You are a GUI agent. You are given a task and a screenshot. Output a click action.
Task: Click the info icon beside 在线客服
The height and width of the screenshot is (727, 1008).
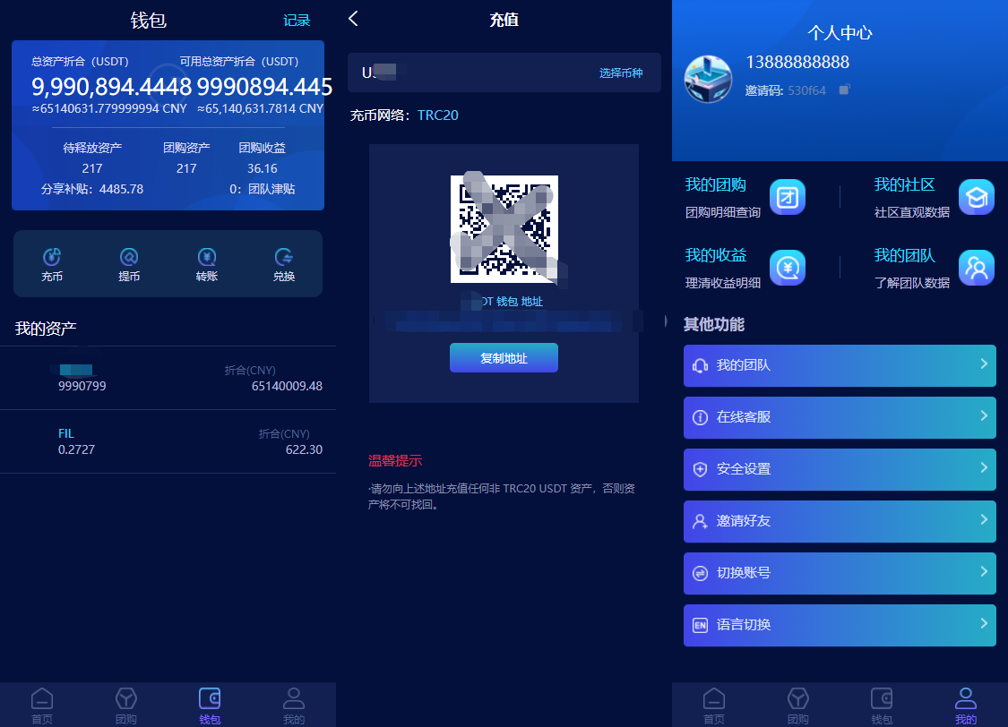tap(700, 417)
